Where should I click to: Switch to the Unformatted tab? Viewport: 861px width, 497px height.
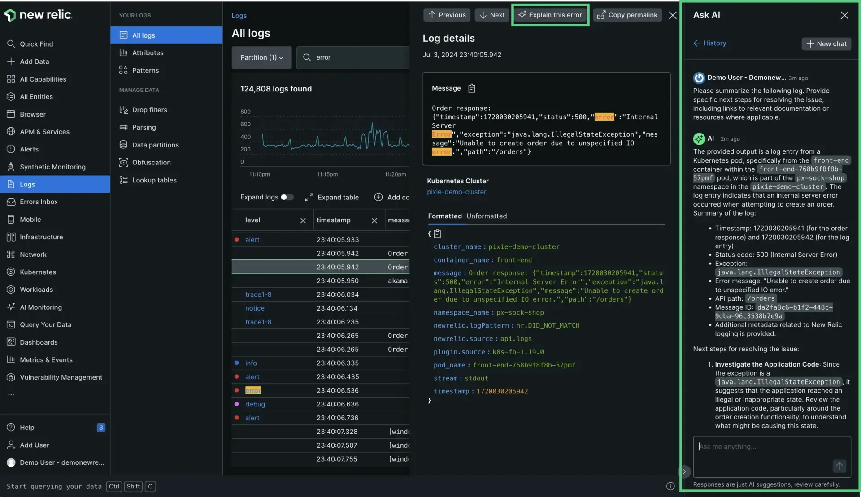[486, 216]
